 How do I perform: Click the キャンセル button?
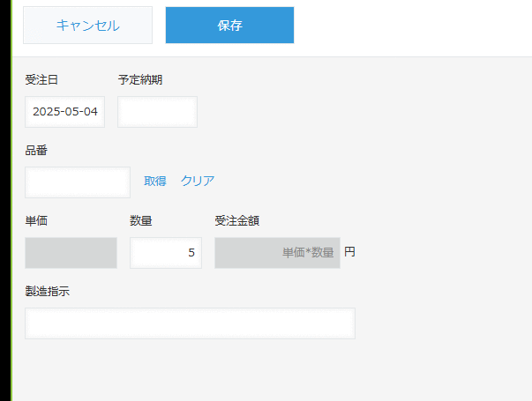pyautogui.click(x=87, y=26)
